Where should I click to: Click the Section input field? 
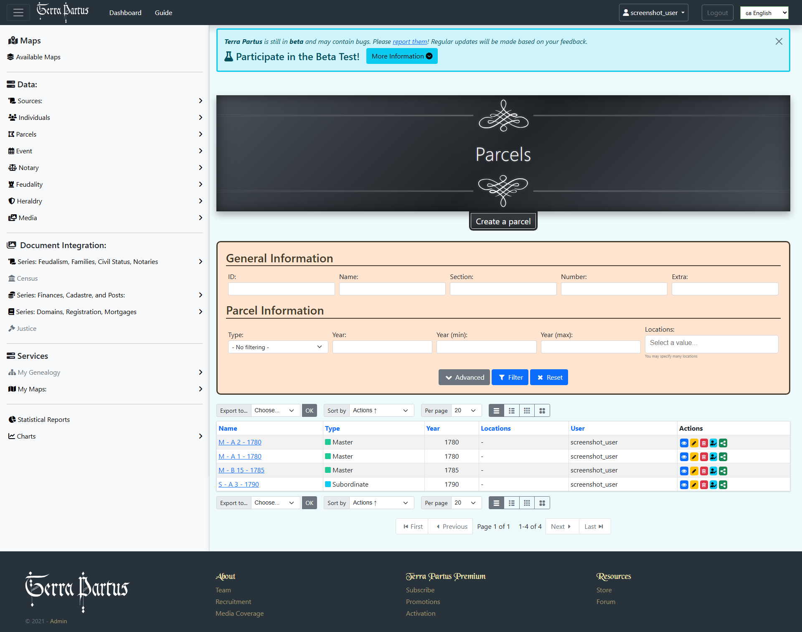point(503,289)
